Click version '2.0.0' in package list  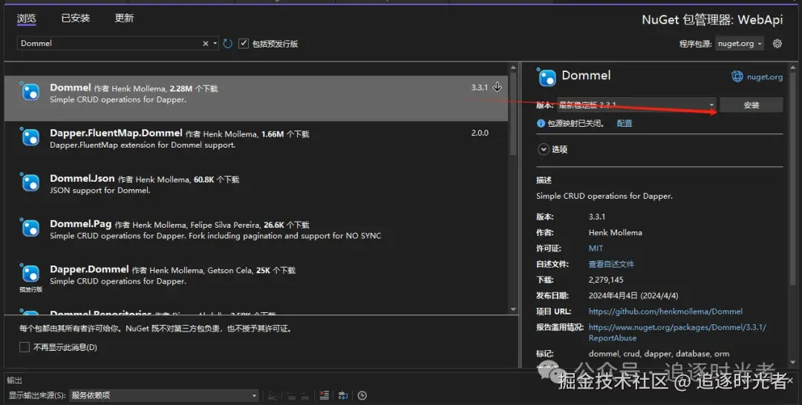[480, 133]
